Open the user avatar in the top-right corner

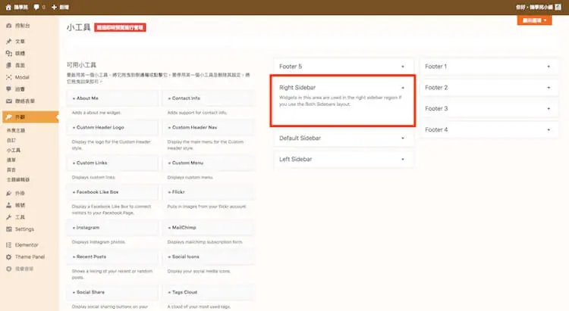558,8
